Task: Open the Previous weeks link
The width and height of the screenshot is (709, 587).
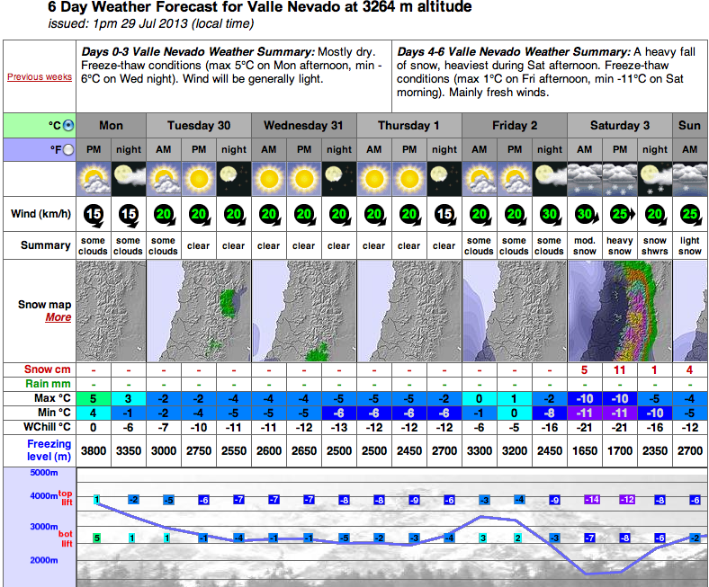Action: point(40,76)
